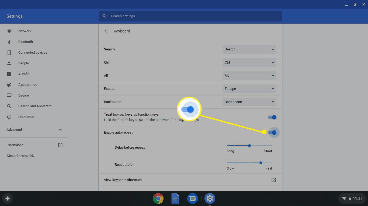Click the launcher circle button on shelf

8,198
